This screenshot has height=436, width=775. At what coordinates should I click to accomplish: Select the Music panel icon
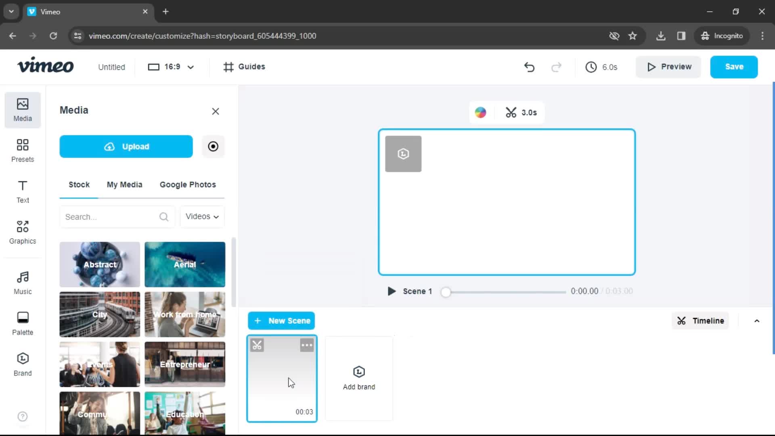[x=22, y=283]
